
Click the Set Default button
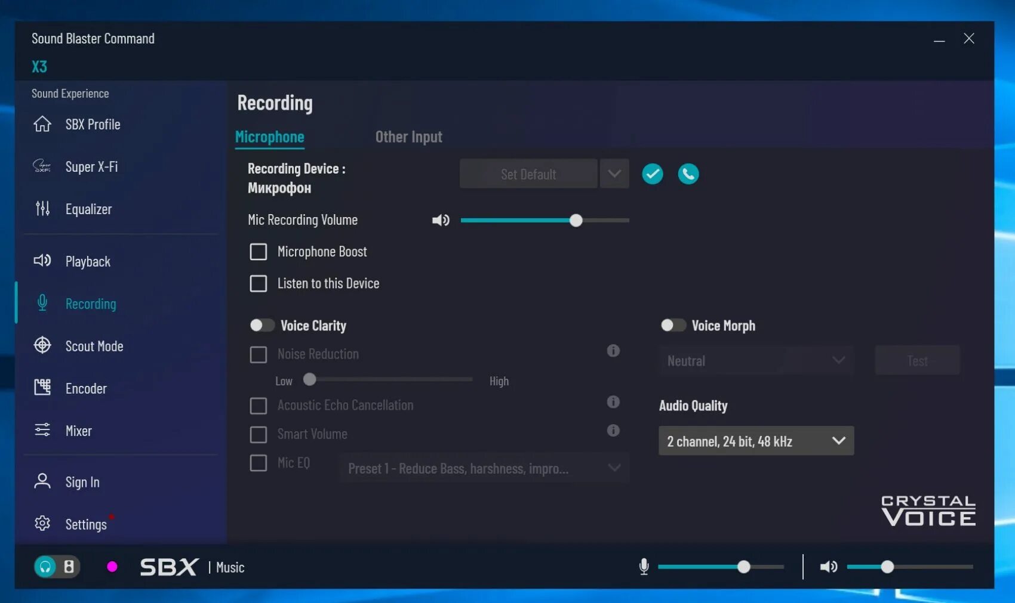pyautogui.click(x=528, y=174)
